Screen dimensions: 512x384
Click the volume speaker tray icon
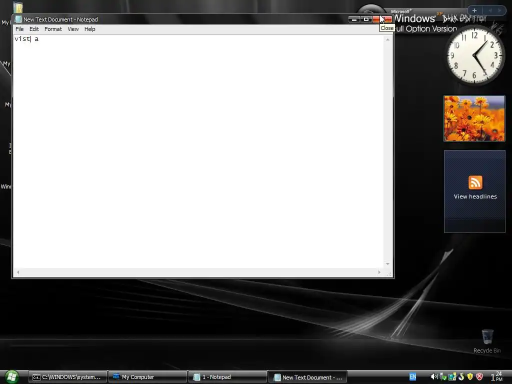click(434, 377)
